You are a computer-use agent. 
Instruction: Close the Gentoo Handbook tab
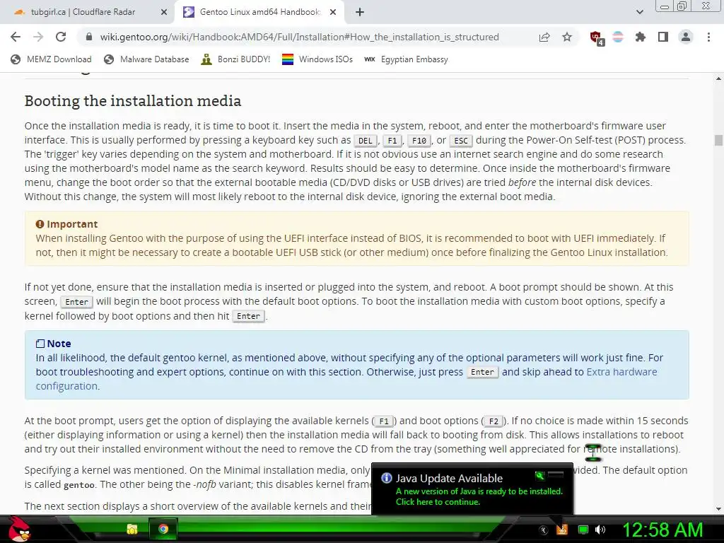pos(333,13)
